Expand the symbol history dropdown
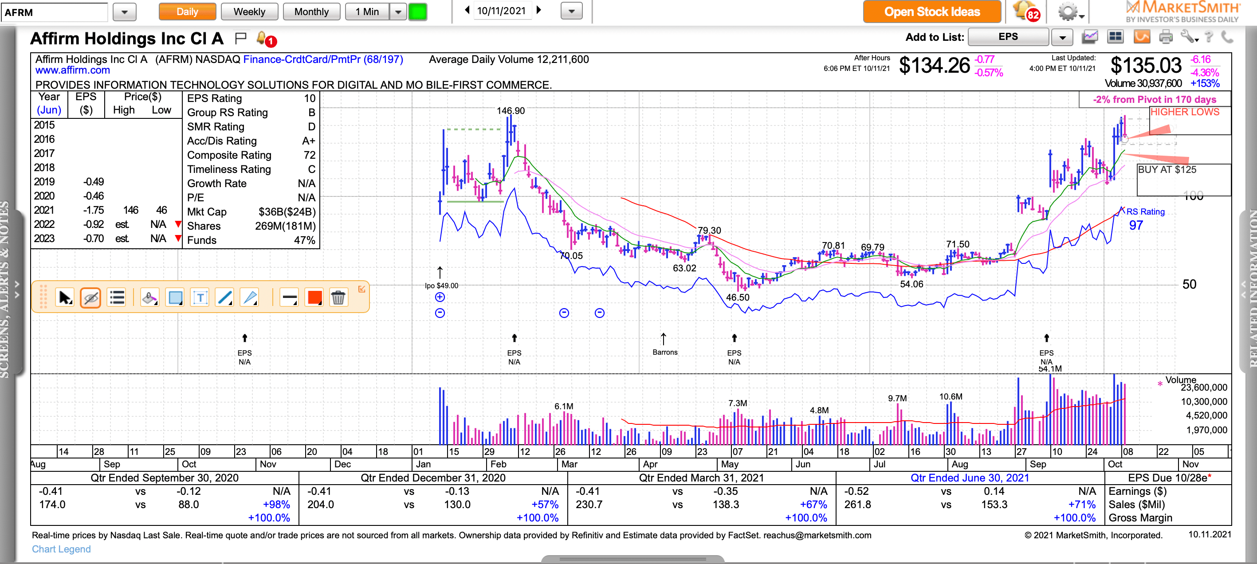Screen dimensions: 1257x564 click(125, 12)
